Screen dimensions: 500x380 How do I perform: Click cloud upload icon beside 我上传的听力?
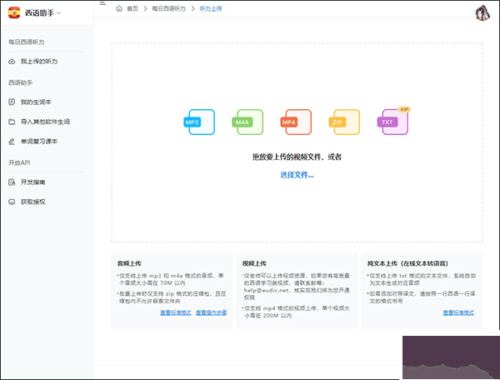[x=12, y=61]
